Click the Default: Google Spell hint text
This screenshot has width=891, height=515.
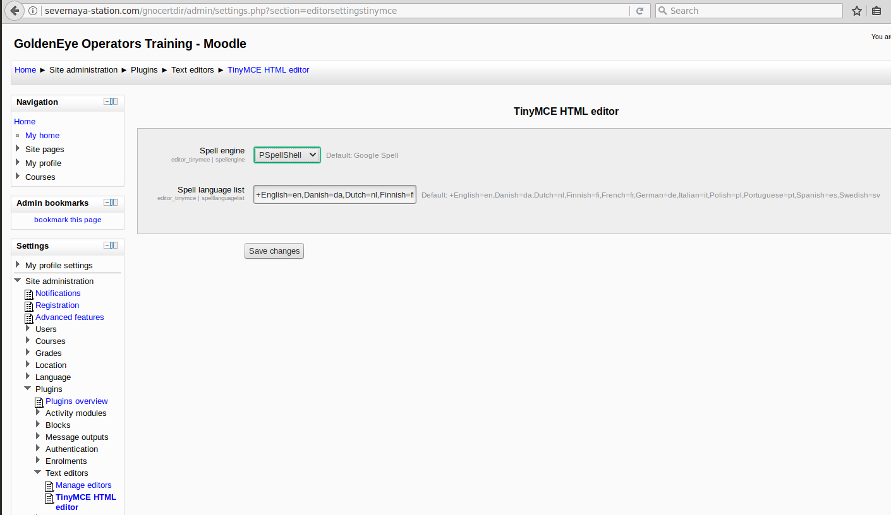coord(362,155)
